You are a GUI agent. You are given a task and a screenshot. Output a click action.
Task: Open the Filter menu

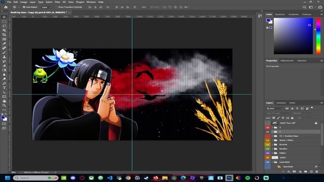57,2
